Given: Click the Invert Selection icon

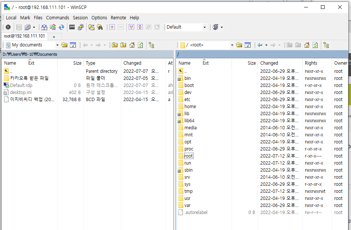Looking at the screenshot, I should click(140, 27).
